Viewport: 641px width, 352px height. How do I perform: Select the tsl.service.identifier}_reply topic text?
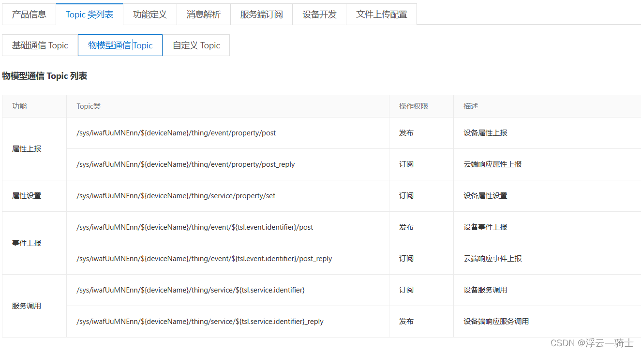click(200, 322)
